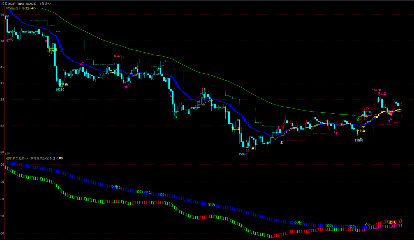The width and height of the screenshot is (414, 240).
Task: Select the 16260 high price label
Action: (x=377, y=90)
